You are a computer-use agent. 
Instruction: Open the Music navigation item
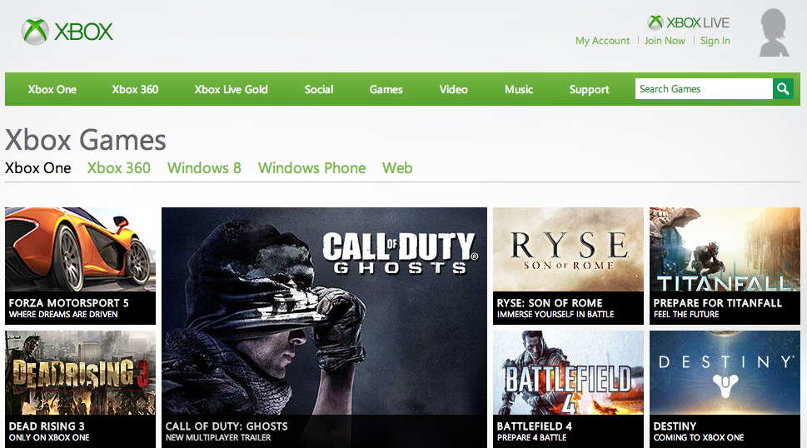pos(519,89)
